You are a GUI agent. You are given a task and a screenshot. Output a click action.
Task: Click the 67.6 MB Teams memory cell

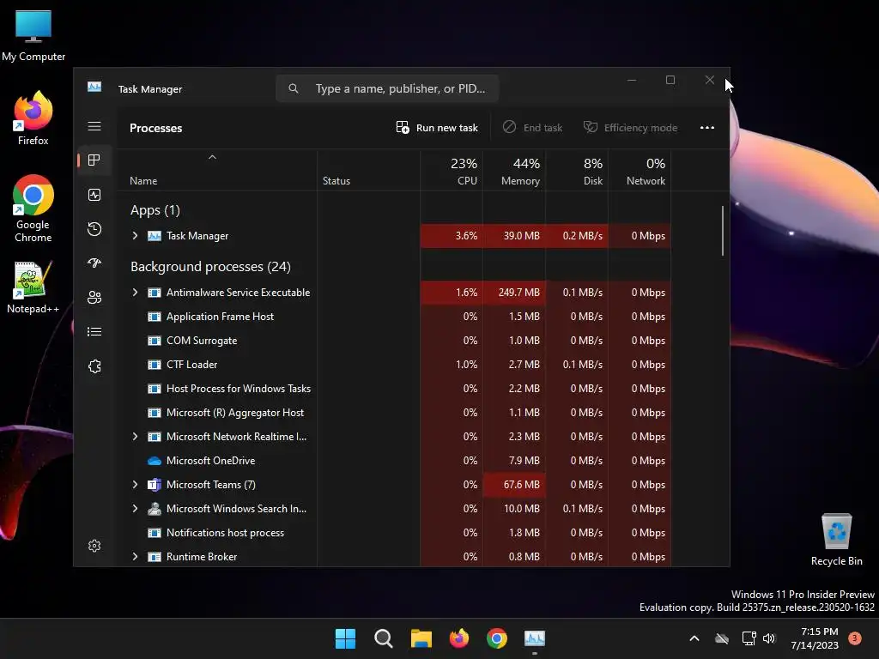[x=514, y=485]
